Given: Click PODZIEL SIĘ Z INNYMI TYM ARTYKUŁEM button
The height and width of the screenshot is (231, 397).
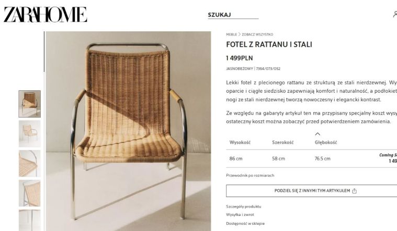Looking at the screenshot, I should (311, 191).
